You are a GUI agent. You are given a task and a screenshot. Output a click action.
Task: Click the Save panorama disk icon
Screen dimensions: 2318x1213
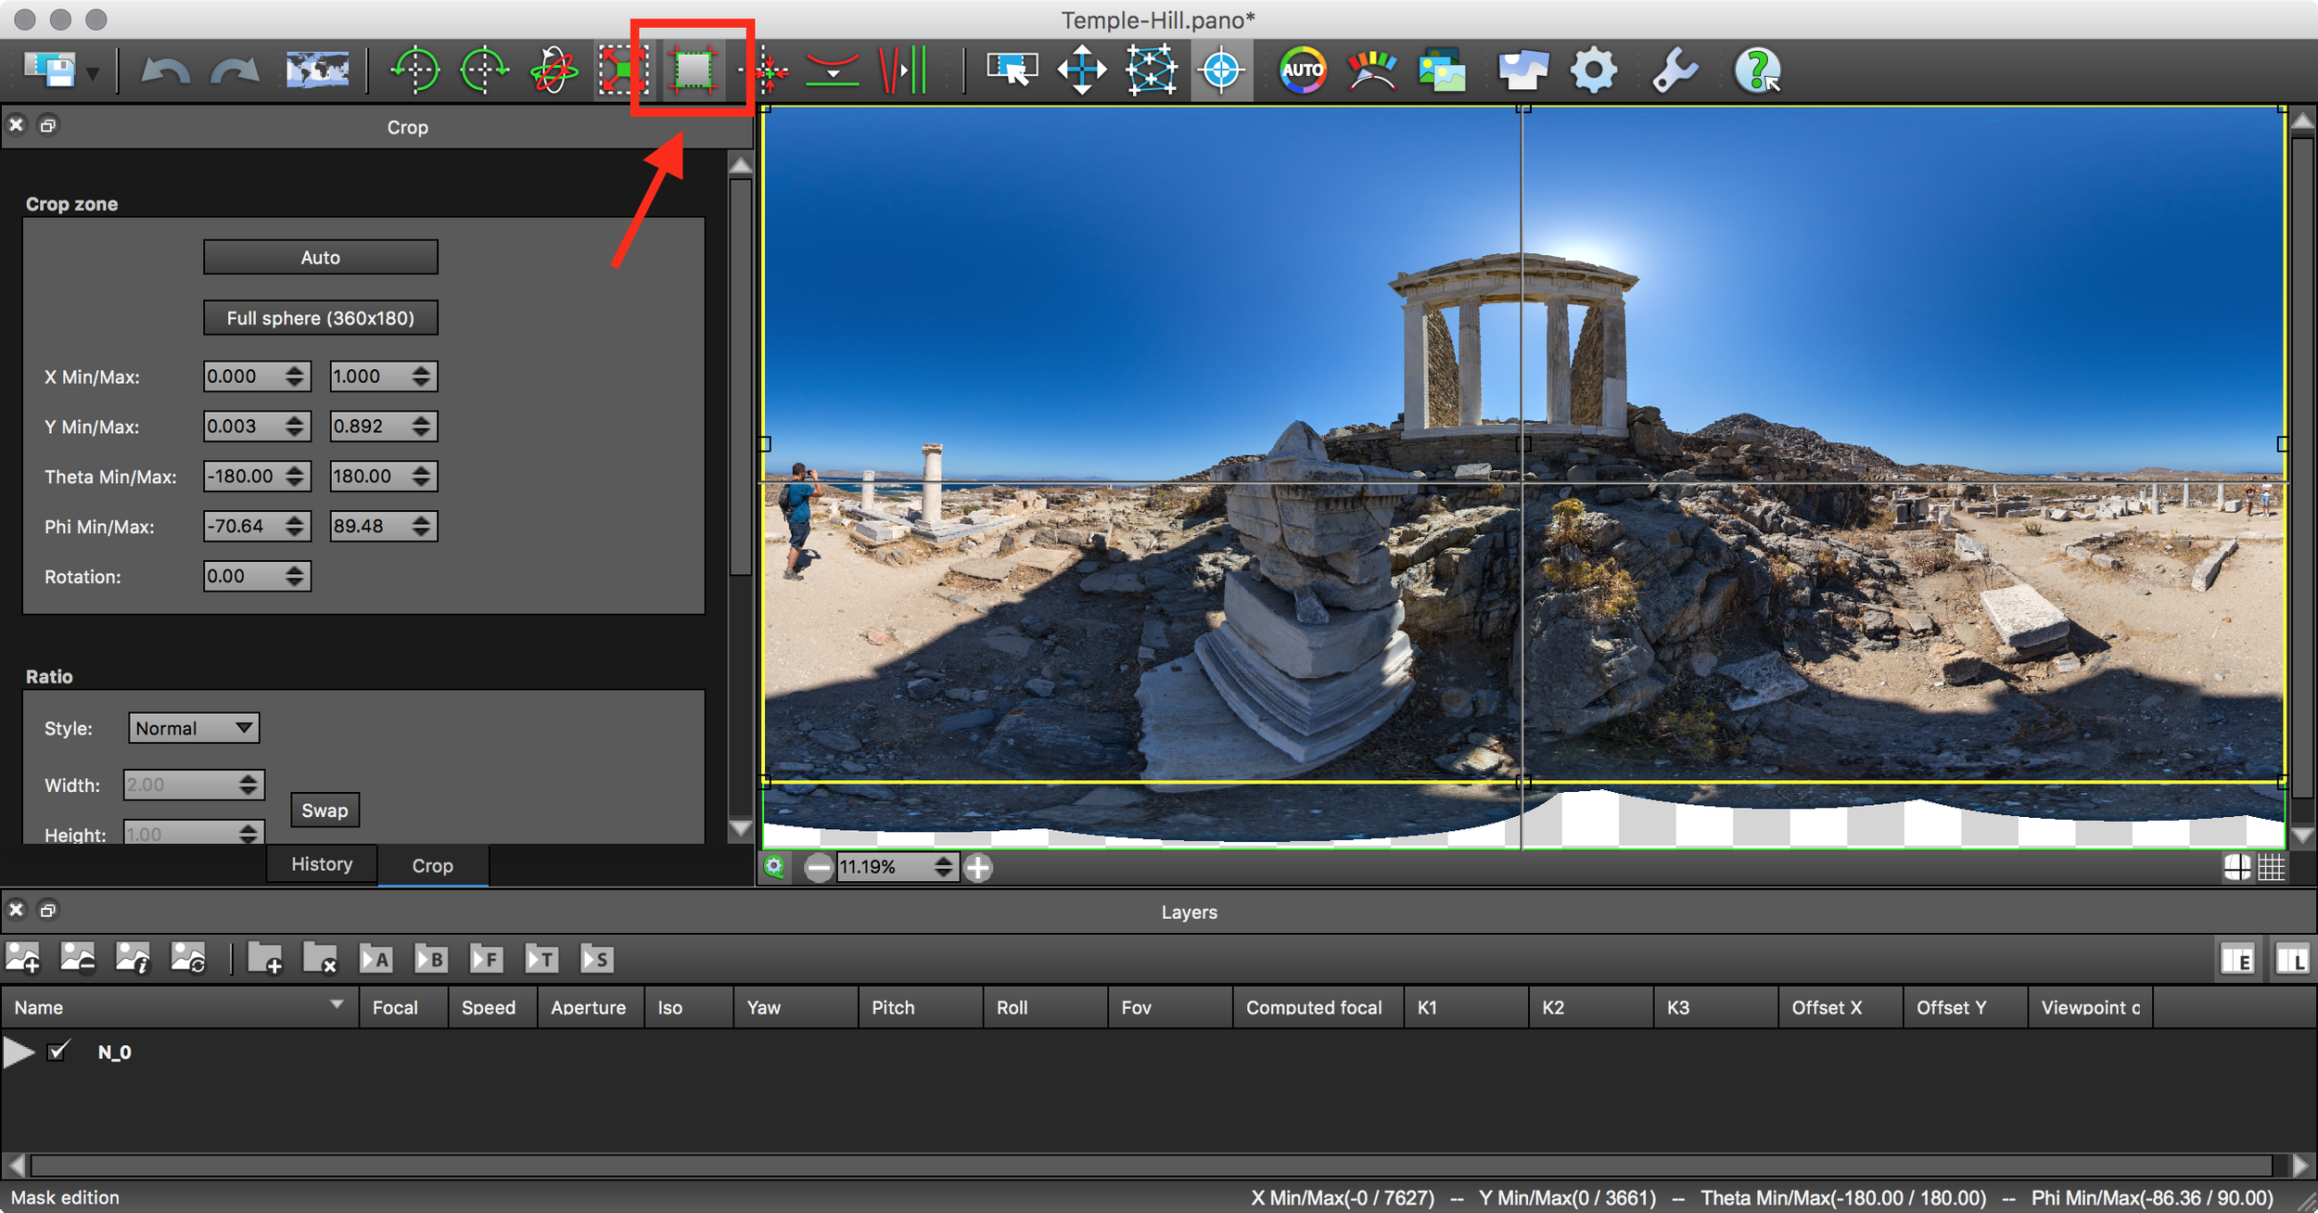[50, 70]
